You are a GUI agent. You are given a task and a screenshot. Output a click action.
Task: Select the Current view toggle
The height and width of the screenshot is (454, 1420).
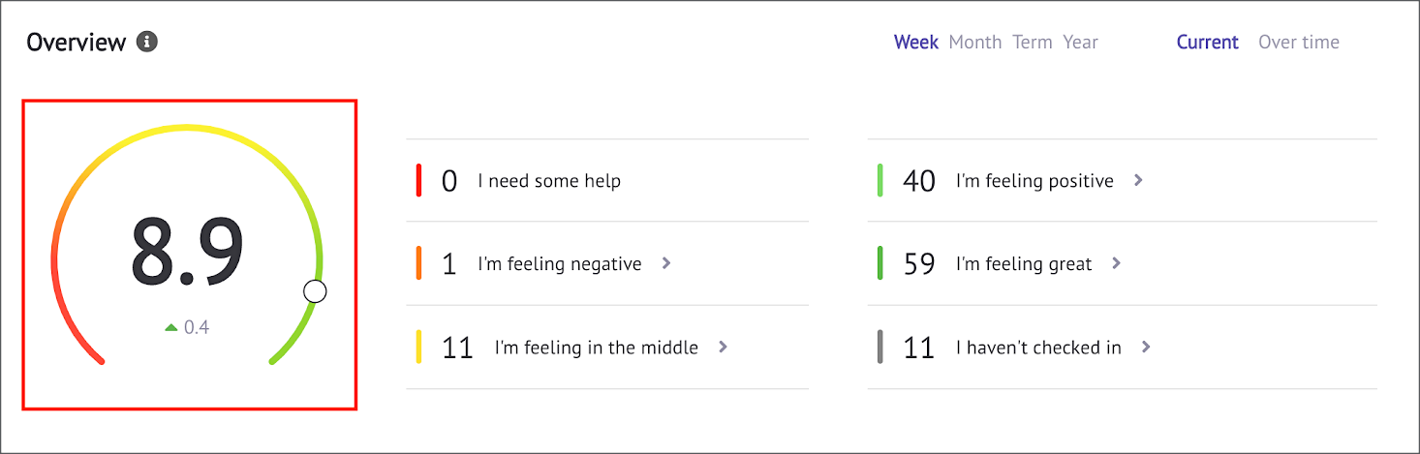point(1208,43)
